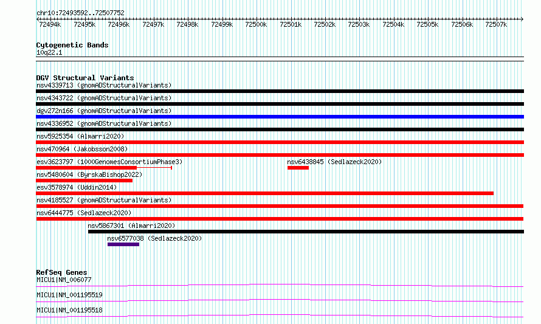Click the 10q22.1 band label
The image size is (541, 324).
(49, 52)
